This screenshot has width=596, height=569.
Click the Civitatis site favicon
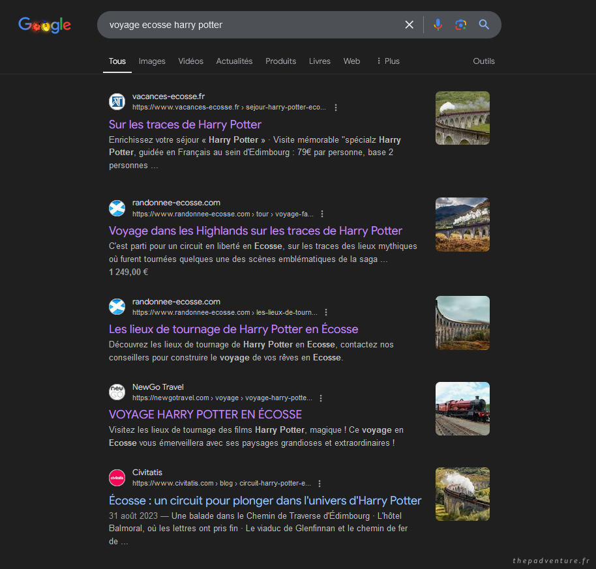(117, 477)
